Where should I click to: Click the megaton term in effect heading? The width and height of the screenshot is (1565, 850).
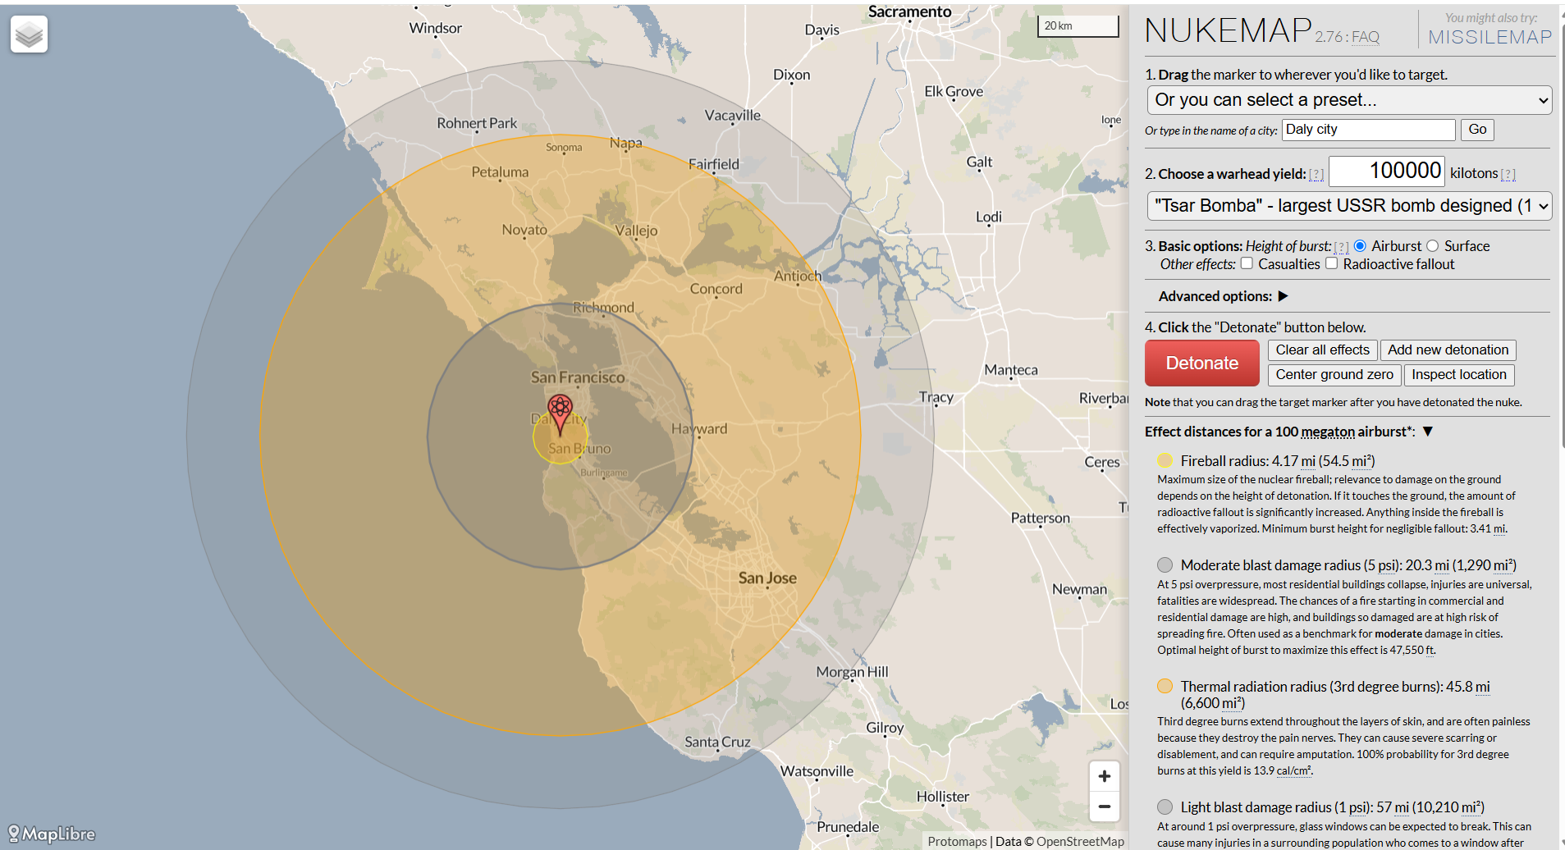pos(1328,432)
